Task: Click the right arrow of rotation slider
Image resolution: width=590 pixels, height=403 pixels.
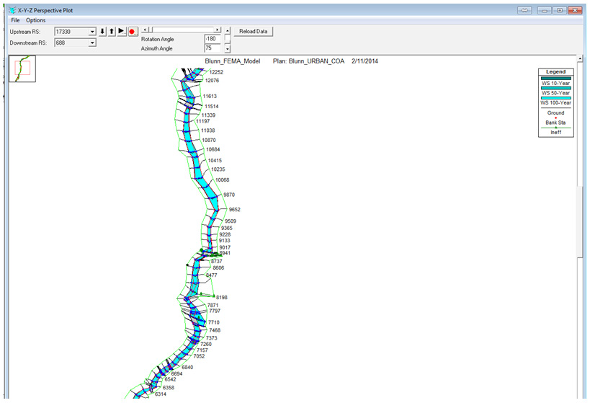Action: [218, 30]
